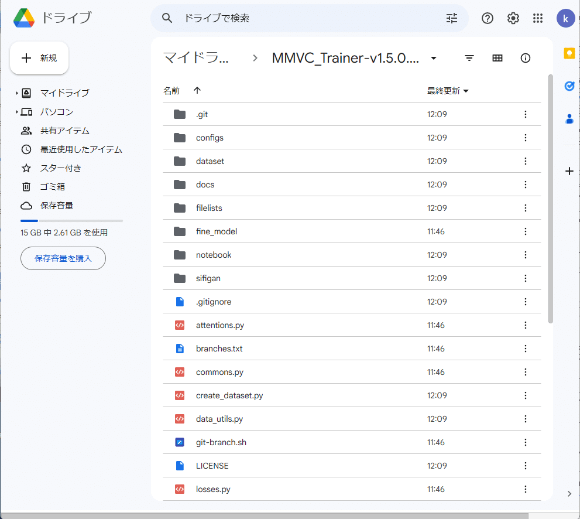Go to 最近使用したアイテム
This screenshot has width=580, height=519.
tap(81, 149)
